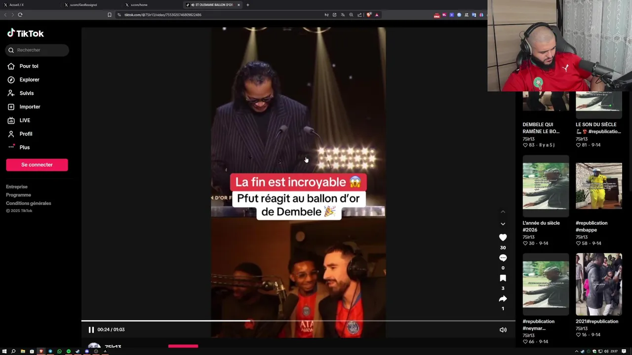Open #republication #neymar video thumbnail
Viewport: 632px width, 355px height.
(546, 284)
